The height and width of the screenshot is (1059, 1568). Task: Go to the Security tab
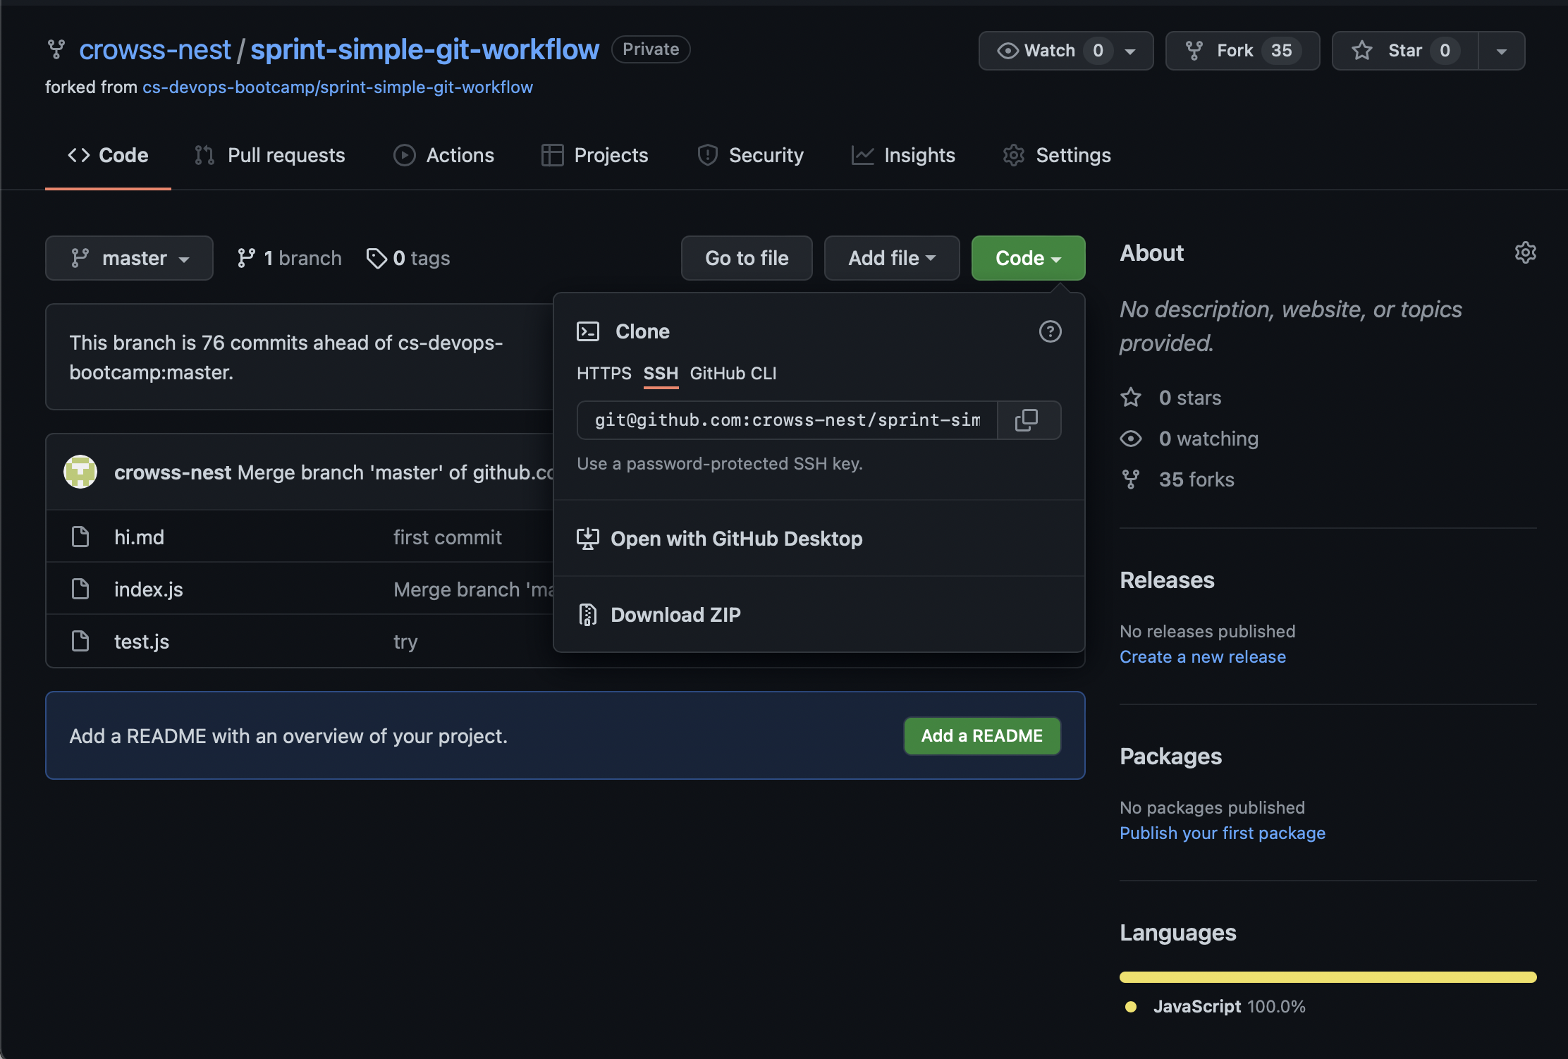click(750, 155)
